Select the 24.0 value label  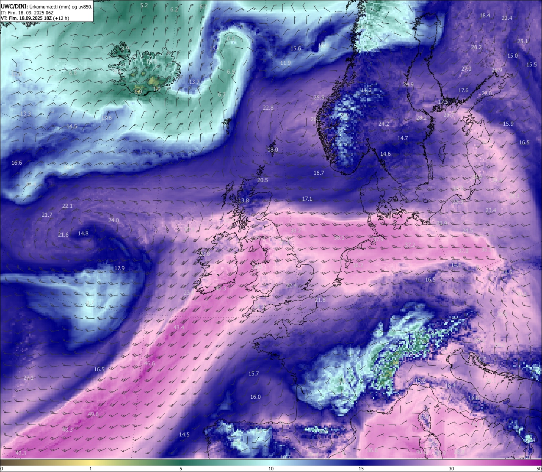point(113,221)
